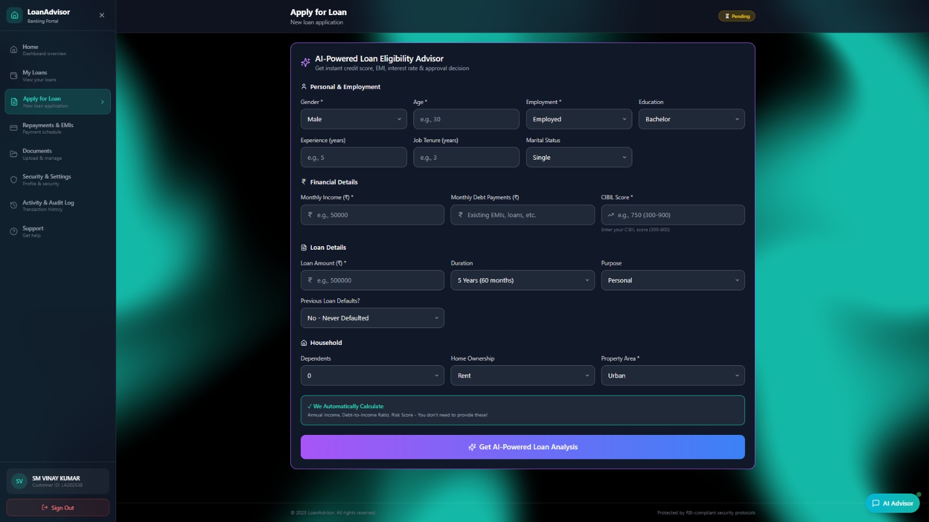This screenshot has width=929, height=522.
Task: Focus the Monthly Income input field
Action: (x=372, y=215)
